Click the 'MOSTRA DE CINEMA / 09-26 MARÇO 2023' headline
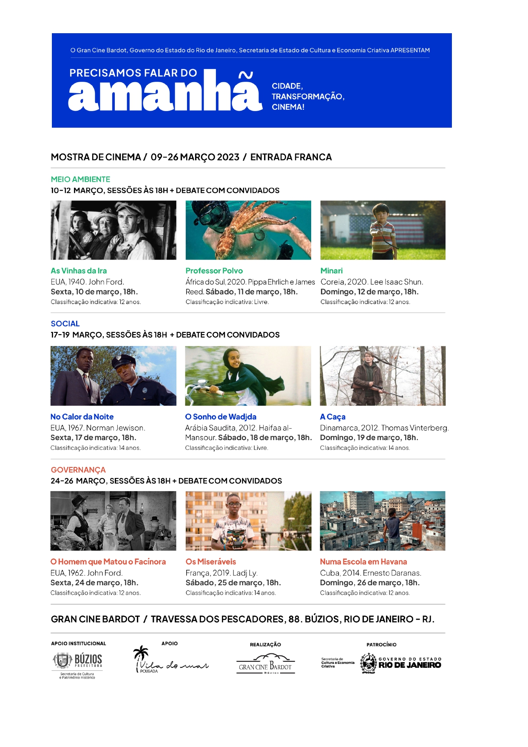Image resolution: width=528 pixels, height=747 pixels. click(x=145, y=157)
